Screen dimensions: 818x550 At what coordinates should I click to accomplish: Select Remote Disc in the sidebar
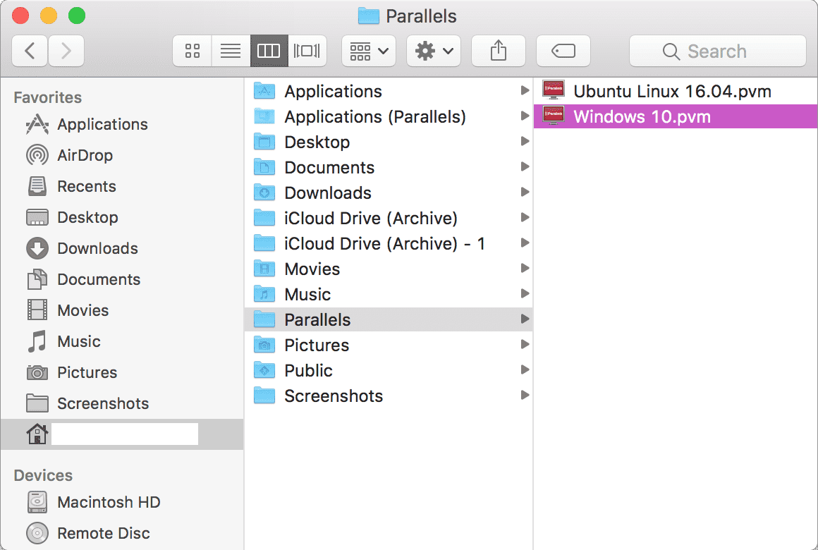[x=103, y=533]
